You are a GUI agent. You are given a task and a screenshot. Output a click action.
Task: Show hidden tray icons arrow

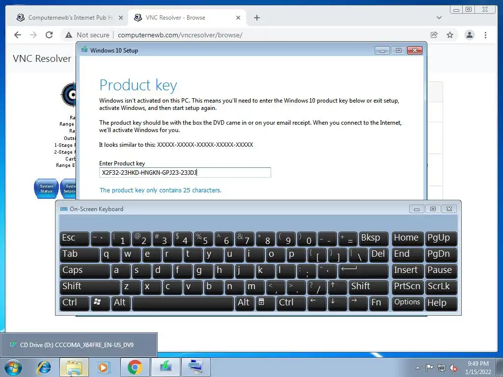[x=418, y=368]
